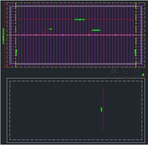Select the vertical green label on the right yellow dashed line
This screenshot has width=148, height=145.
(135, 53)
